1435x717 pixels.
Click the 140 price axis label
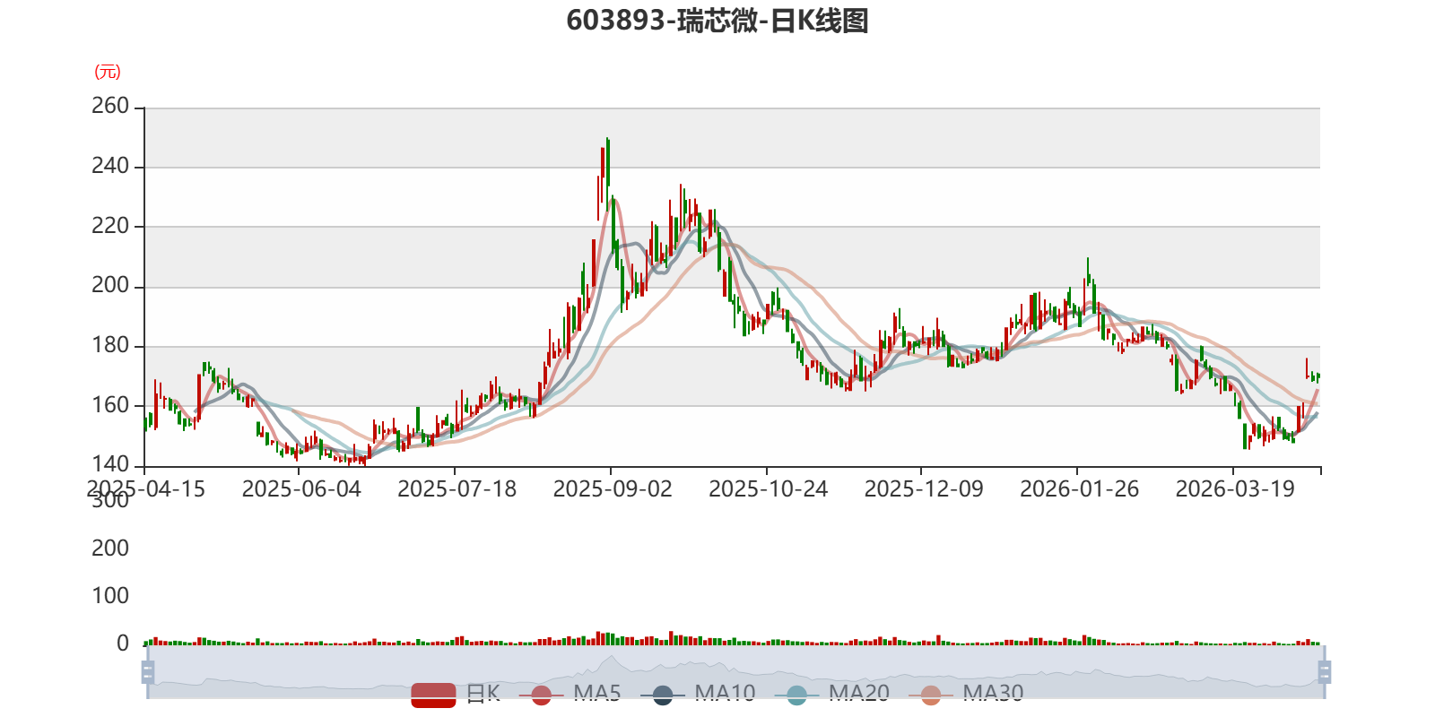point(110,464)
